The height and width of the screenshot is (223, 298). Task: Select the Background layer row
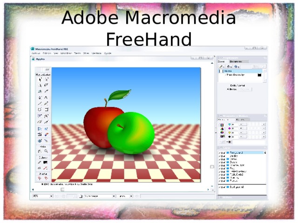[242, 187]
